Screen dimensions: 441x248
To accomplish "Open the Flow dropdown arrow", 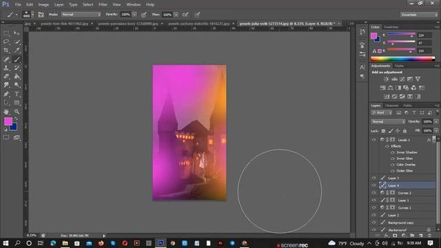I will (176, 14).
